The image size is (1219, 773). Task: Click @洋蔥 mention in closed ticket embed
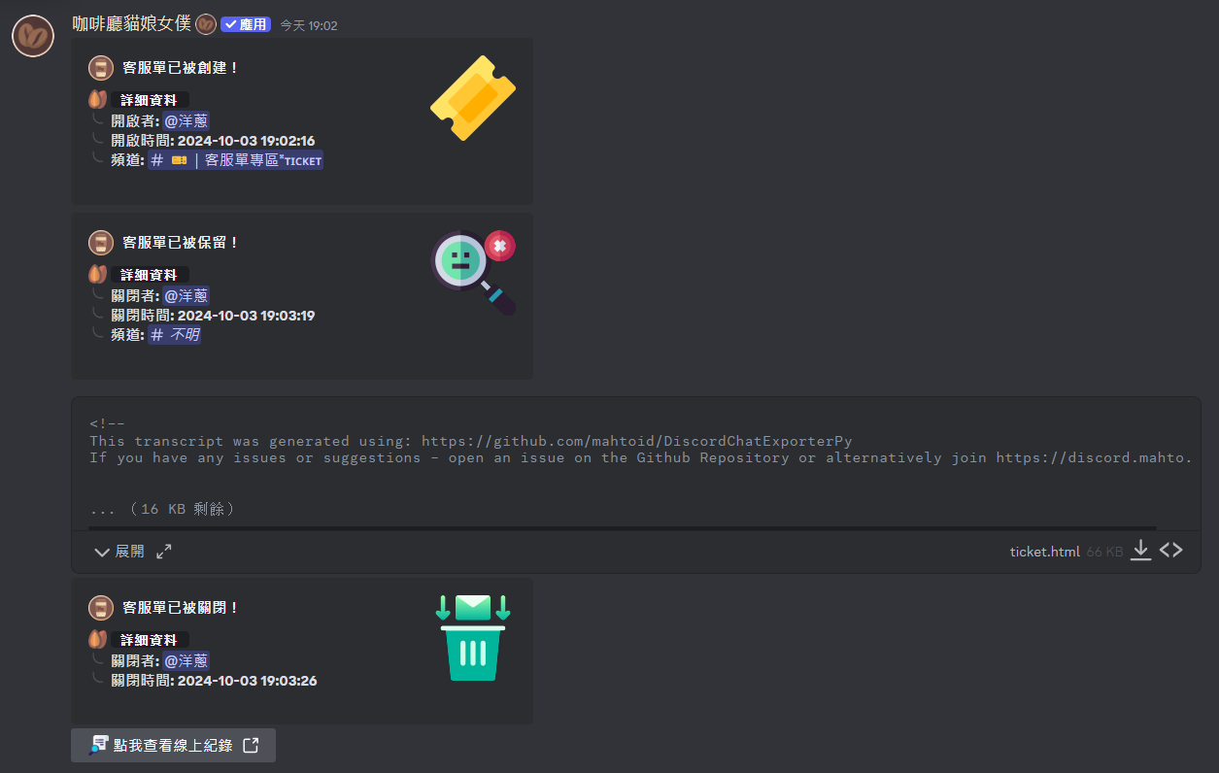point(186,660)
